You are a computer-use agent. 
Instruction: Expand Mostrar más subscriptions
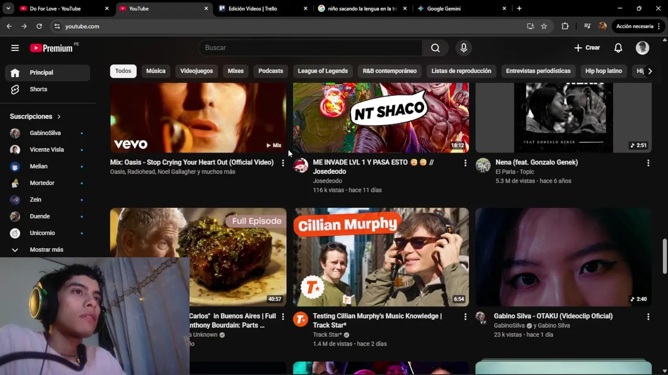click(x=47, y=249)
